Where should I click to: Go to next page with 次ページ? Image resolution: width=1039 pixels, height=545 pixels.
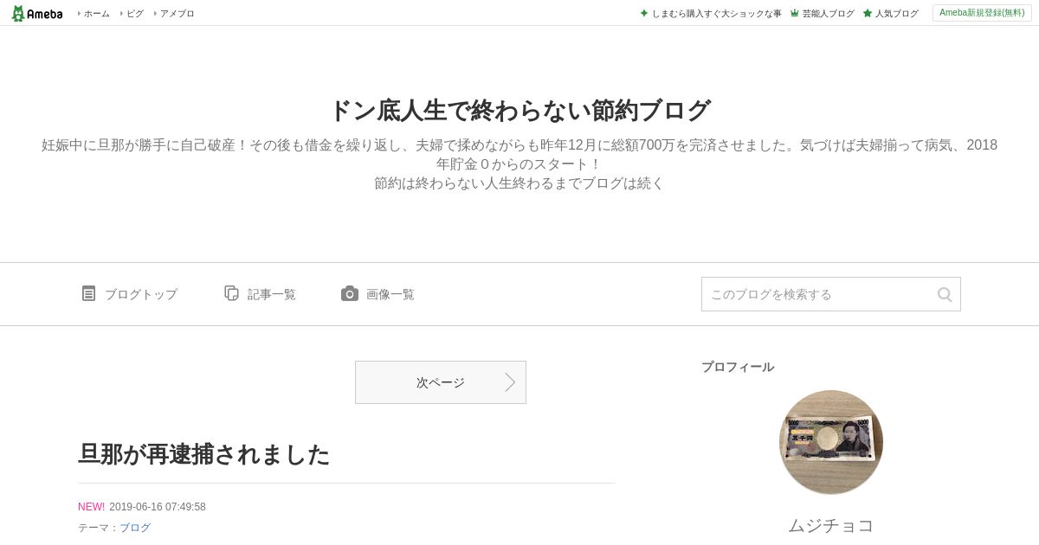pyautogui.click(x=441, y=382)
